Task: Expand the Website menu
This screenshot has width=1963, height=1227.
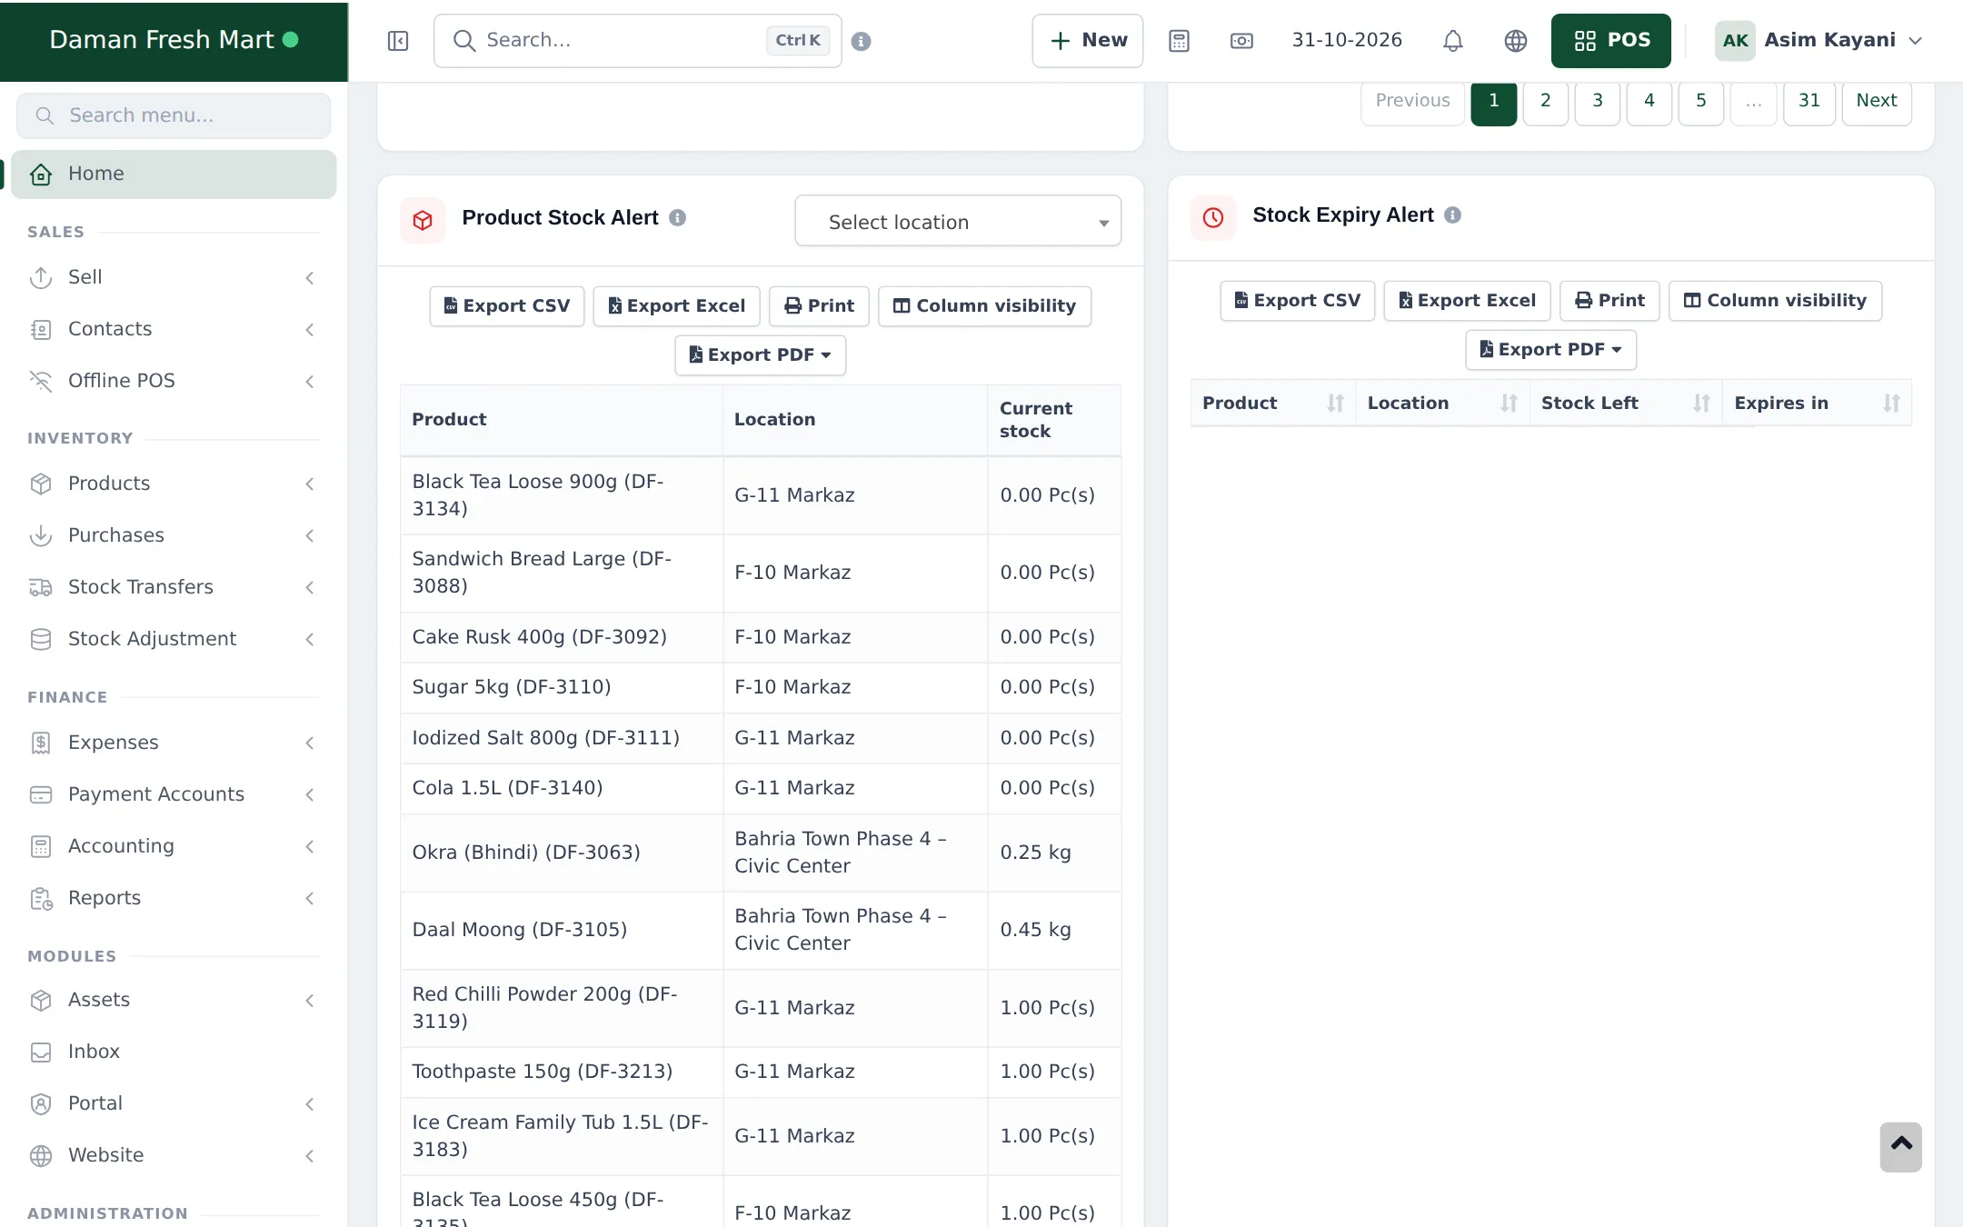Action: coord(174,1155)
